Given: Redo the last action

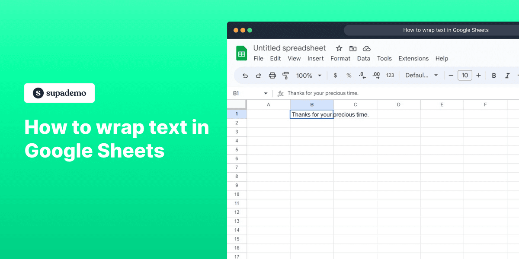Looking at the screenshot, I should 258,75.
